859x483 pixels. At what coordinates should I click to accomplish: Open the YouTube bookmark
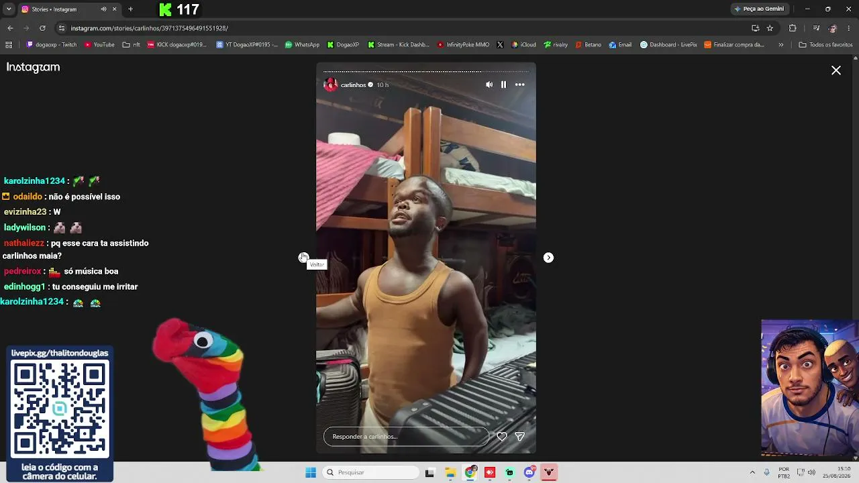pyautogui.click(x=99, y=45)
